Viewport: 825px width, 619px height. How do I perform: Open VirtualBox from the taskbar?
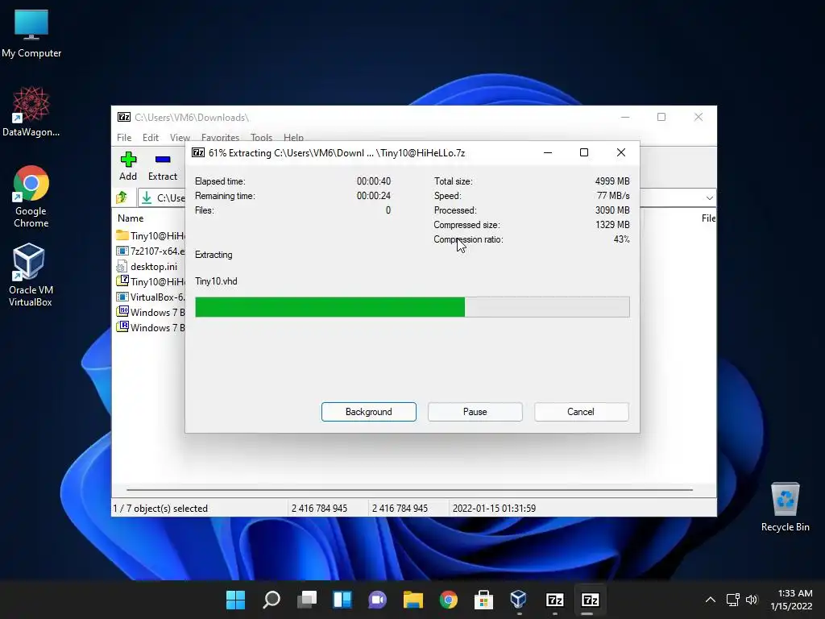(519, 600)
